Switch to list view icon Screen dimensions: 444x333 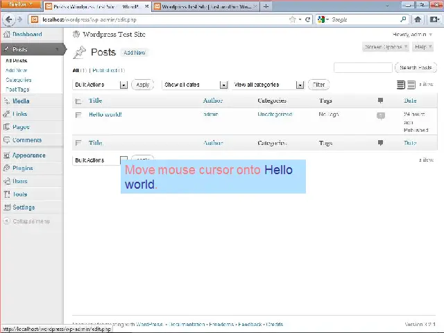[401, 85]
